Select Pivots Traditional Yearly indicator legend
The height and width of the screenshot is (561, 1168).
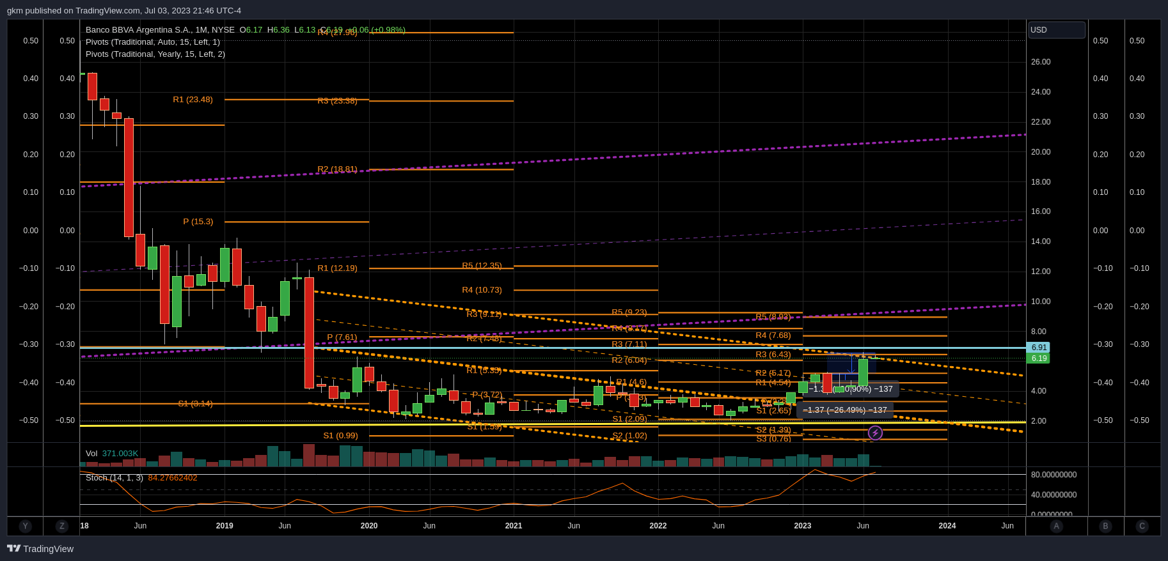point(155,54)
